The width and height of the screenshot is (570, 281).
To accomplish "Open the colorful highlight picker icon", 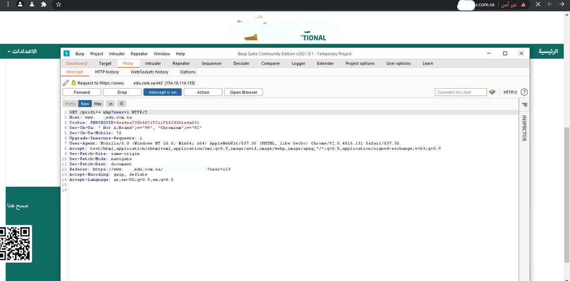I will click(492, 92).
